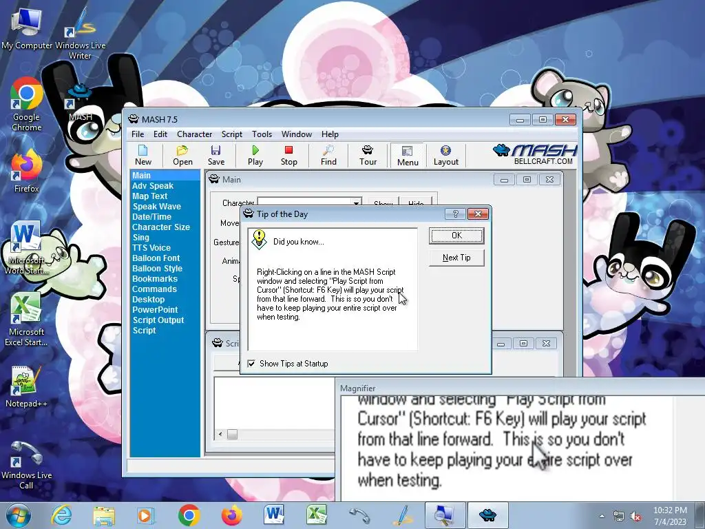Image resolution: width=705 pixels, height=529 pixels.
Task: Select Main in the sidebar list
Action: click(x=165, y=176)
